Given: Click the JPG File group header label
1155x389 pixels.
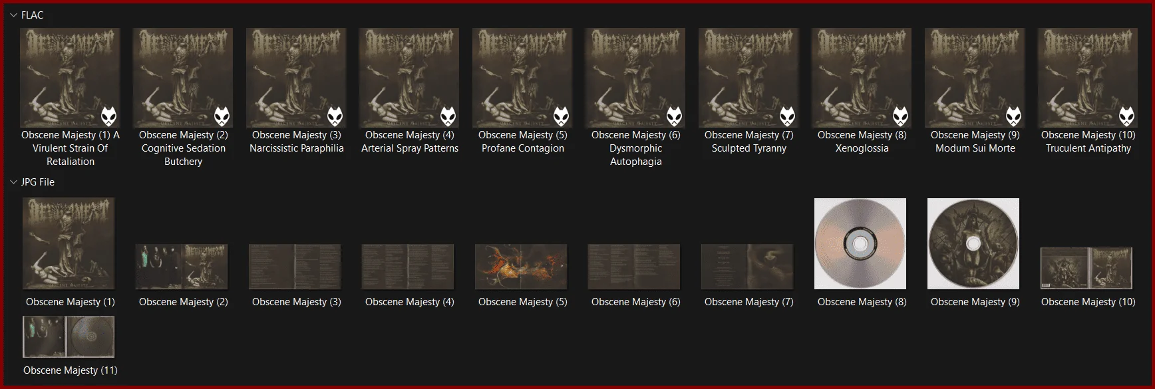Looking at the screenshot, I should (38, 182).
